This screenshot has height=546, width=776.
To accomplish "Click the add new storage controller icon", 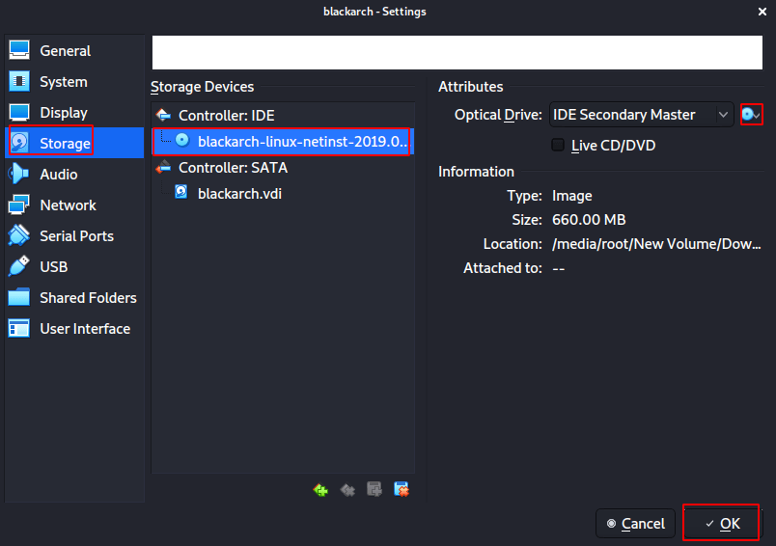I will [320, 490].
